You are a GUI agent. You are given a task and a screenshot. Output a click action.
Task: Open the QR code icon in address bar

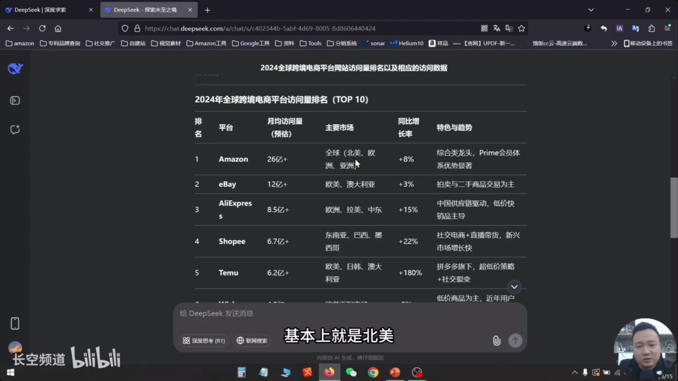(x=484, y=28)
